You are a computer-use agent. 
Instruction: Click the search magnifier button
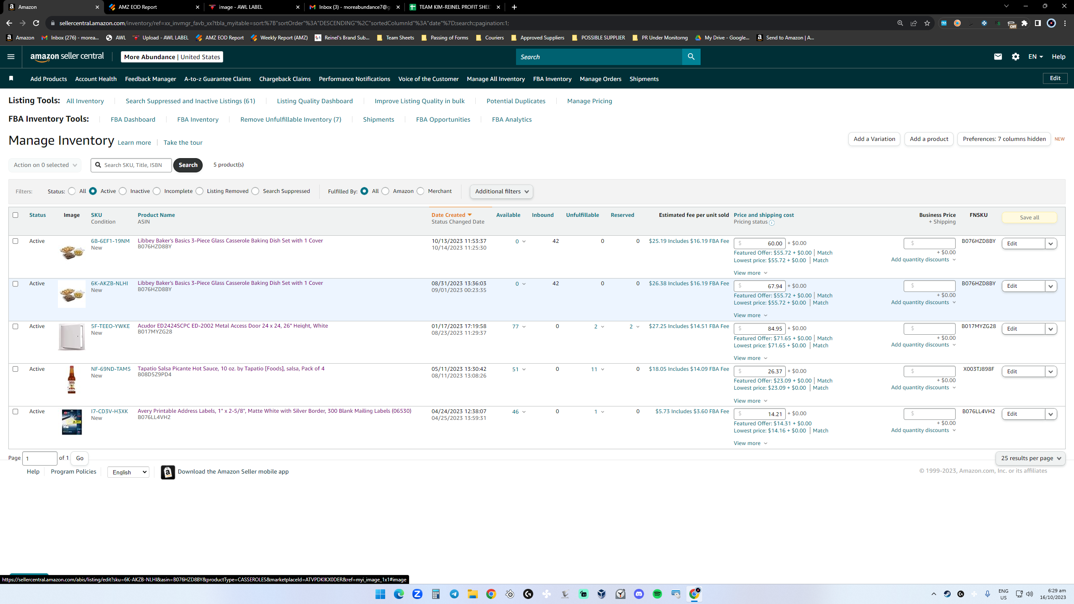click(x=691, y=57)
